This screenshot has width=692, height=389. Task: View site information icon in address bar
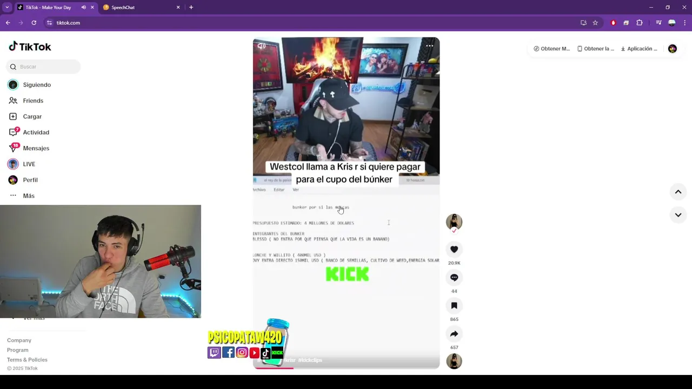(49, 23)
